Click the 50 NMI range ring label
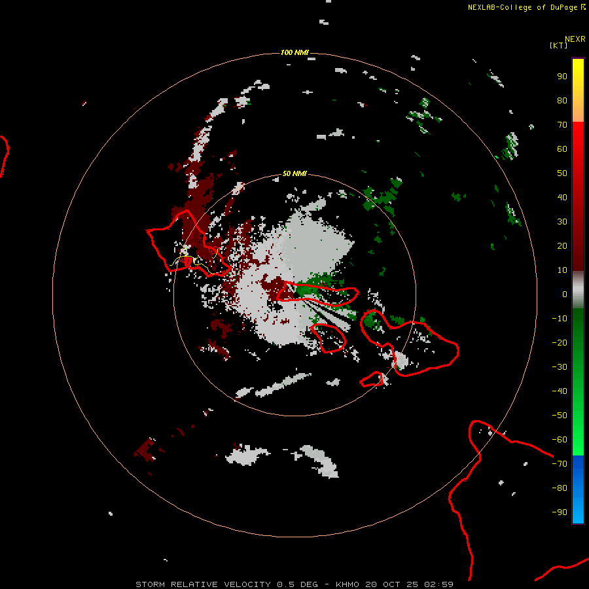This screenshot has height=589, width=589. point(294,173)
